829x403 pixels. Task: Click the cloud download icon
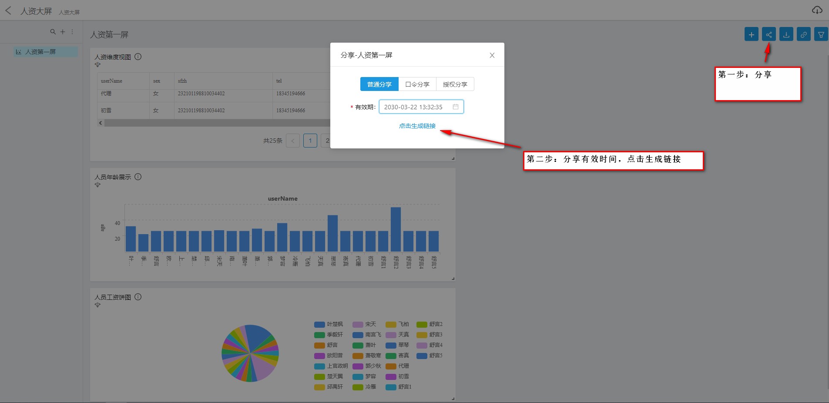point(817,10)
